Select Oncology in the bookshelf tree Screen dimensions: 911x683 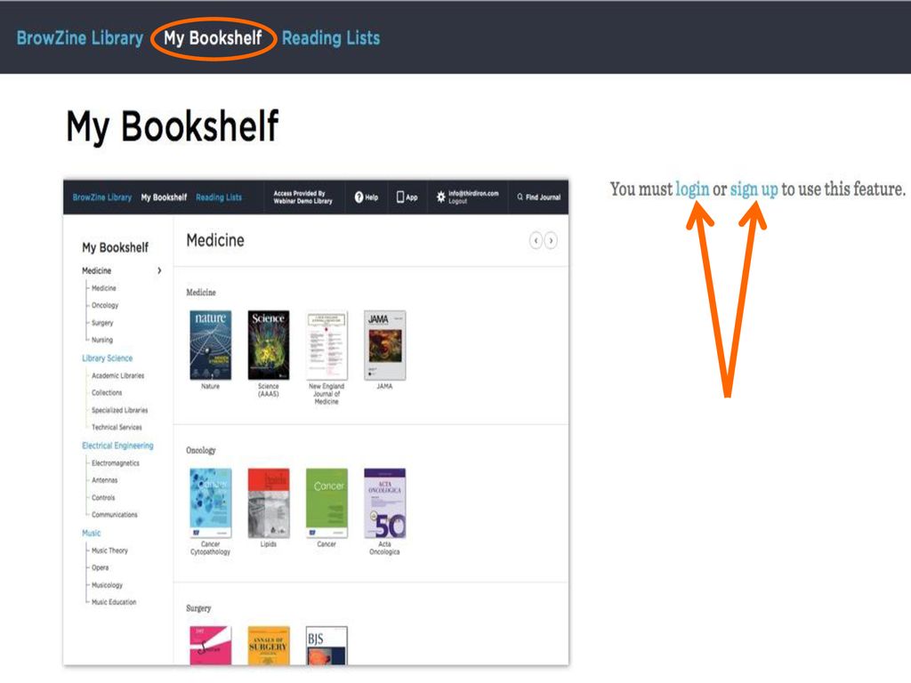[x=105, y=306]
